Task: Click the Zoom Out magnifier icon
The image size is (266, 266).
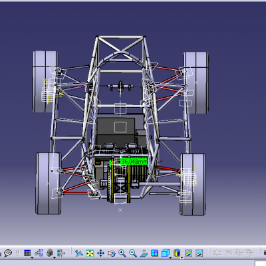Action: (133, 253)
